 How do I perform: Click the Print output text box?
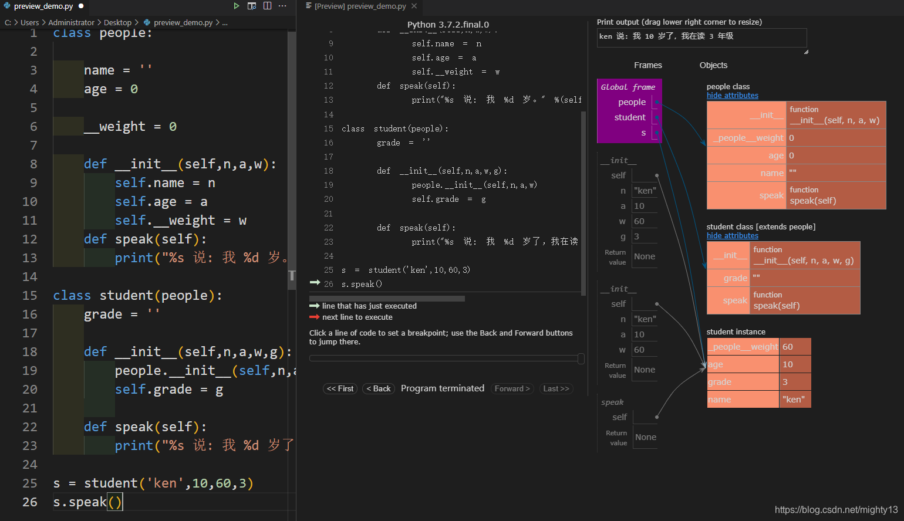(x=701, y=38)
